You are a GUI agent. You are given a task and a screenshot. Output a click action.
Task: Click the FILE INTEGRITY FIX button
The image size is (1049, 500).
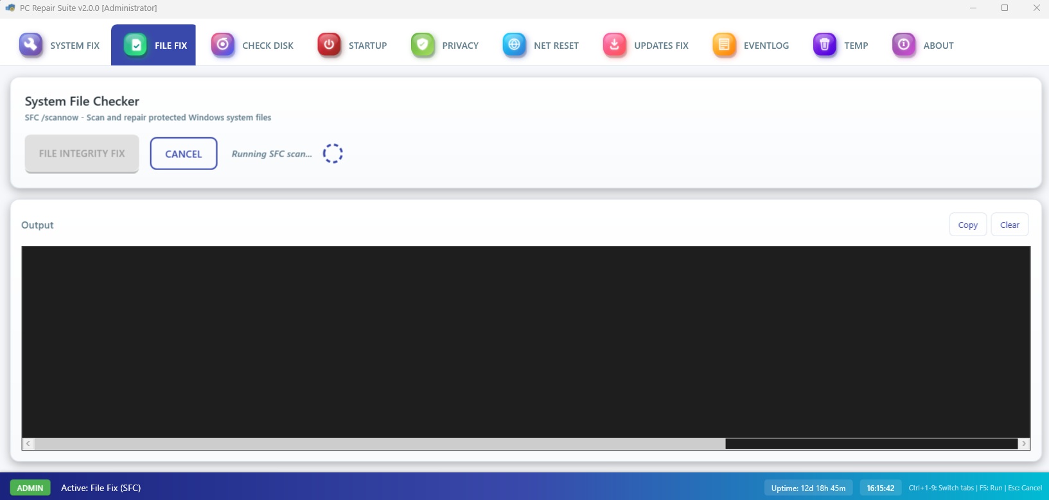coord(82,153)
